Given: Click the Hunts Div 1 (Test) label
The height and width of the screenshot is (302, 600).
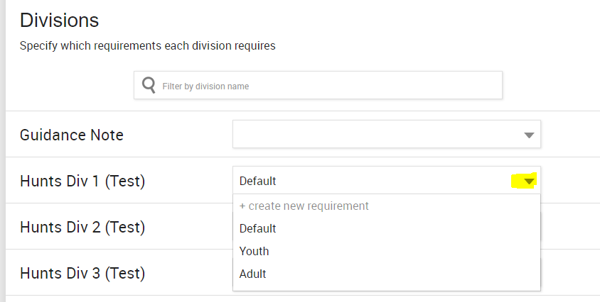Looking at the screenshot, I should pos(82,181).
